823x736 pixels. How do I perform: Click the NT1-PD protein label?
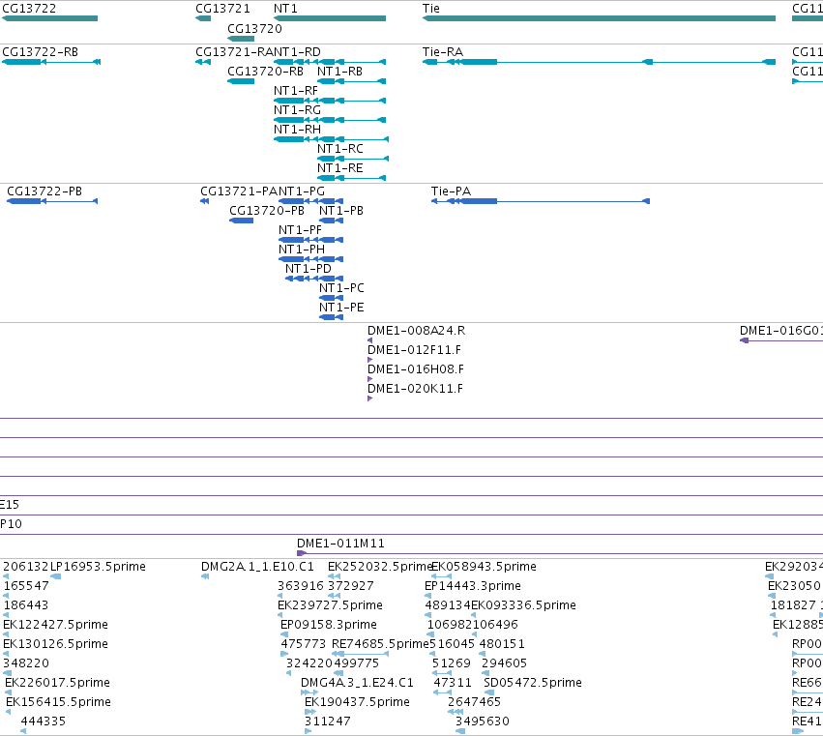coord(309,269)
